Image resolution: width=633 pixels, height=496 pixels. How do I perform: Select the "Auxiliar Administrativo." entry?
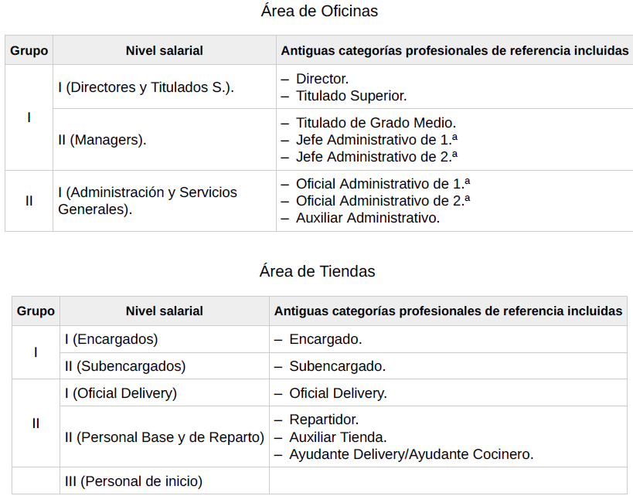[x=367, y=218]
